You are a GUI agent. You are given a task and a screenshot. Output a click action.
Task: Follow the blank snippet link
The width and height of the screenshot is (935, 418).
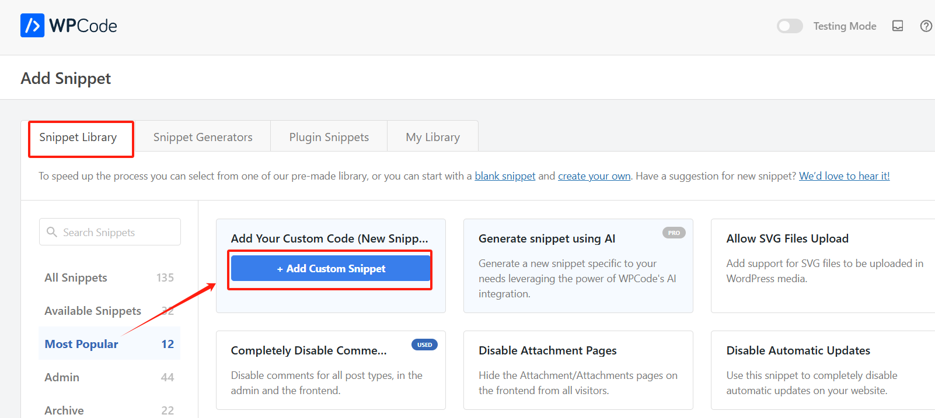pyautogui.click(x=505, y=176)
